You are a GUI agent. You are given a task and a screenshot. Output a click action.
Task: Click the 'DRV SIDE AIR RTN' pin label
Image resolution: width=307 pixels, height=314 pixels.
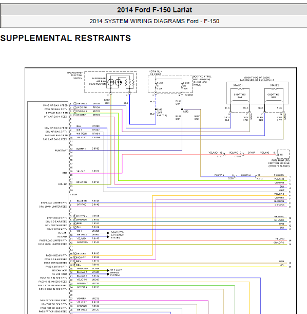click(x=57, y=218)
